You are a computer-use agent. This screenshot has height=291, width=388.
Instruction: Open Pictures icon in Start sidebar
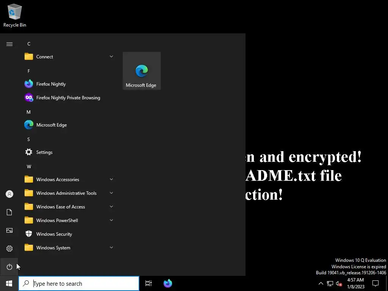(x=9, y=230)
